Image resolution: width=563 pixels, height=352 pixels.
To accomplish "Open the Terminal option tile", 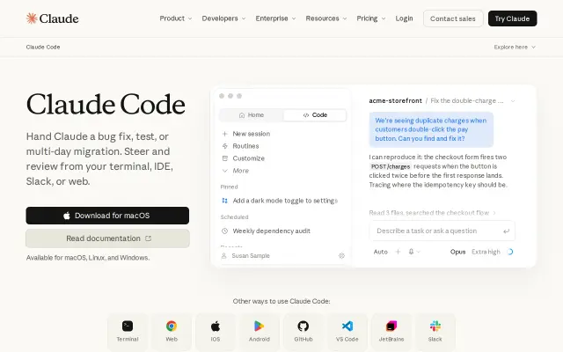I will (128, 332).
